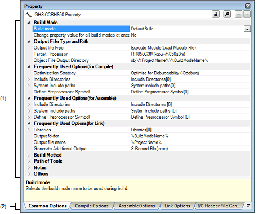This screenshot has height=214, width=267.
Task: Select the Target Processor property
Action: [x=81, y=54]
